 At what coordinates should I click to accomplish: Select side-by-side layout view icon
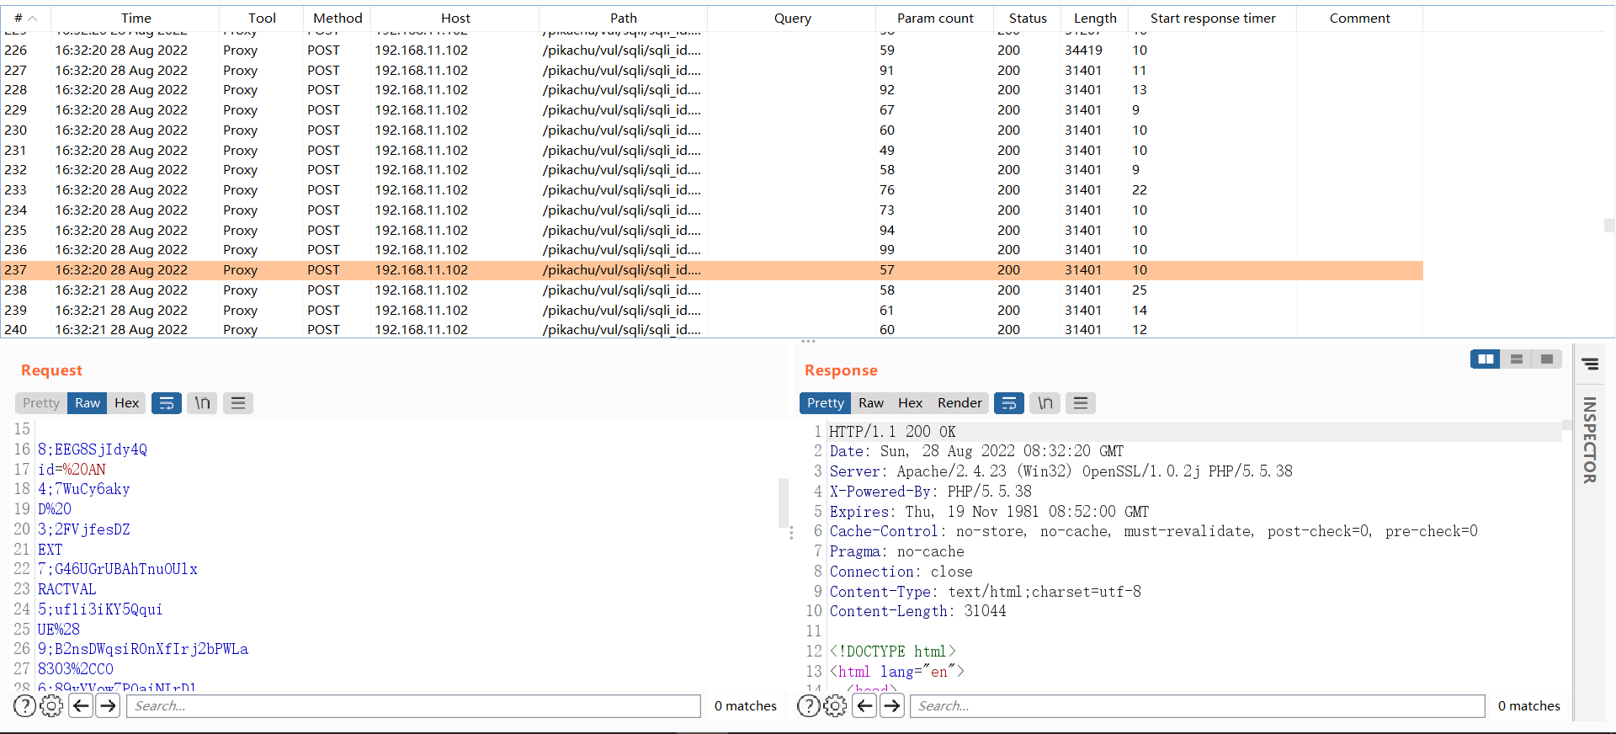1486,359
